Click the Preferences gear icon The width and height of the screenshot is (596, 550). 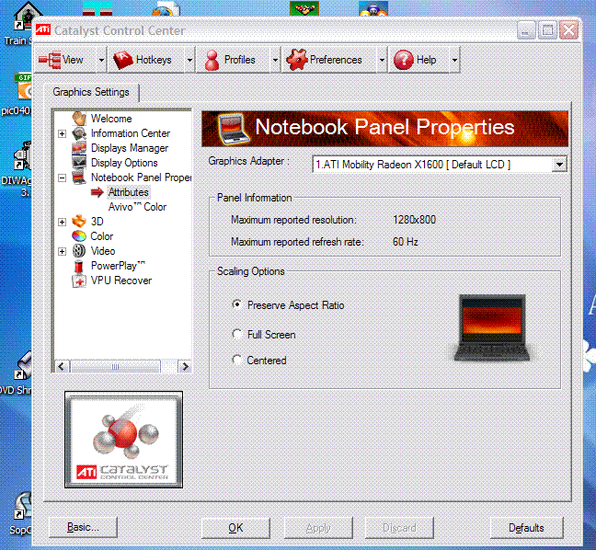(x=296, y=60)
